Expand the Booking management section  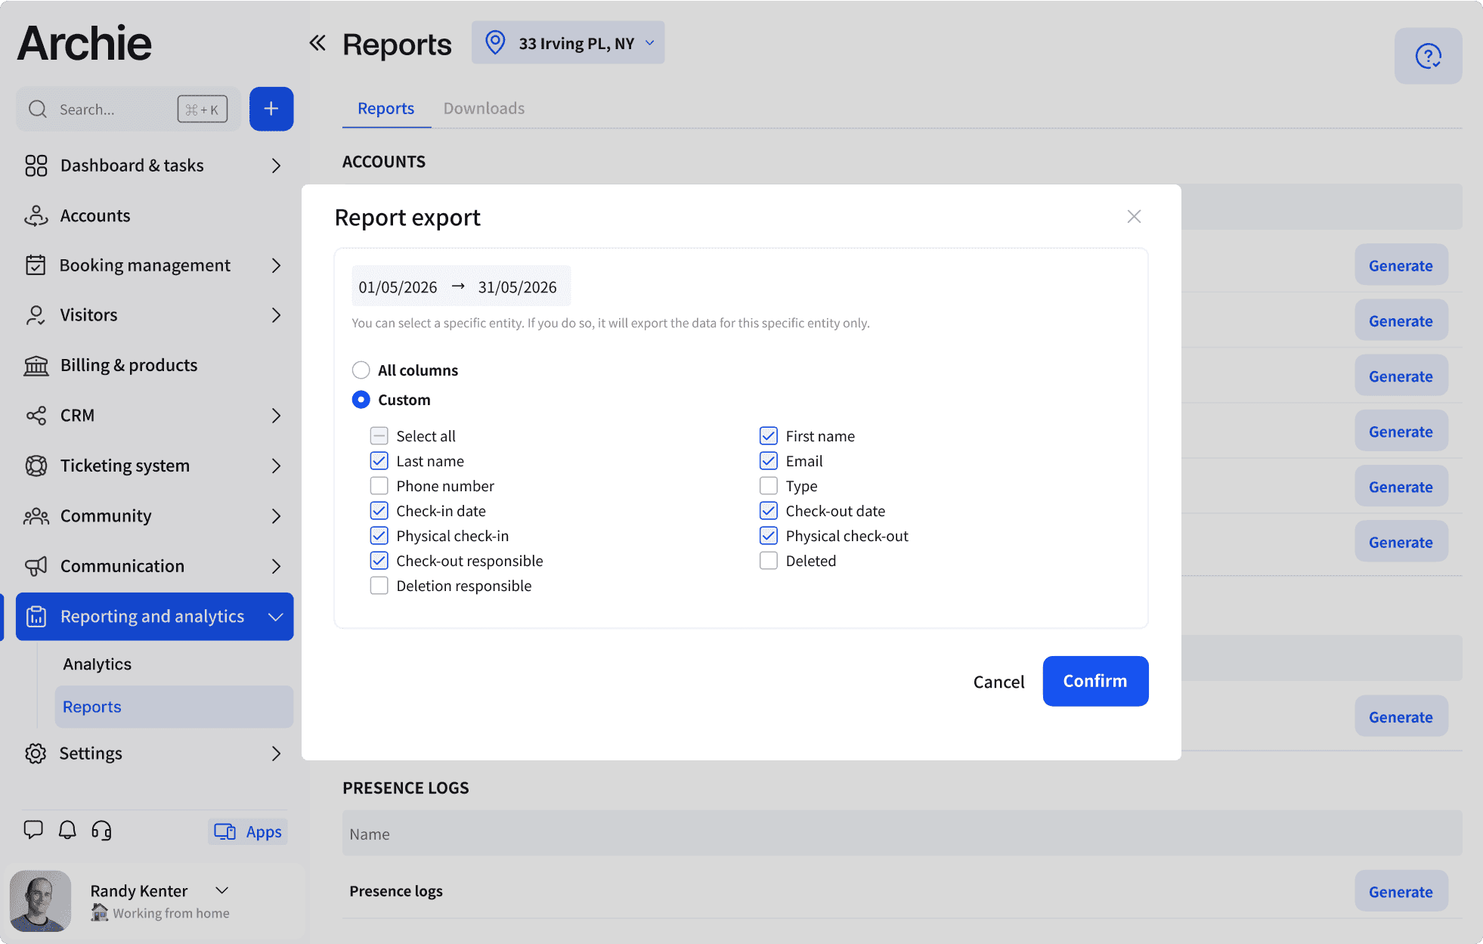(x=277, y=265)
